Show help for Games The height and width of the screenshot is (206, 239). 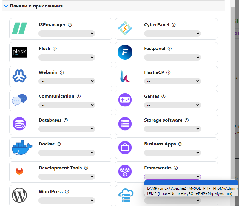coord(164,96)
